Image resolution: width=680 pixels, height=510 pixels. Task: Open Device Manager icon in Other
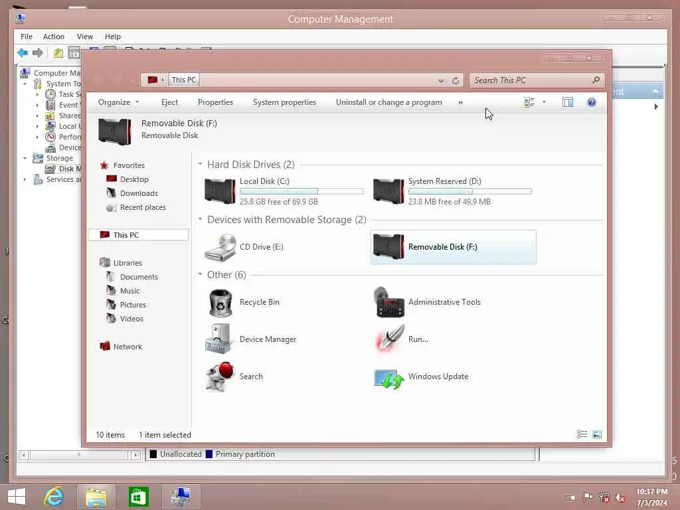tap(219, 339)
